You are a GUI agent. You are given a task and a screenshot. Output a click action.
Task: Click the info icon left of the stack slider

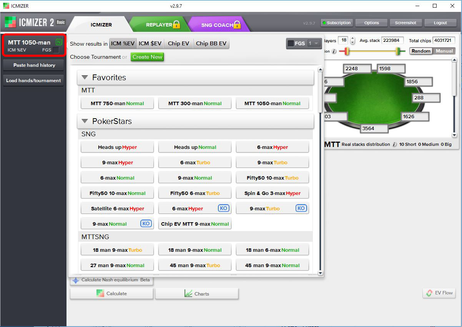coord(334,51)
